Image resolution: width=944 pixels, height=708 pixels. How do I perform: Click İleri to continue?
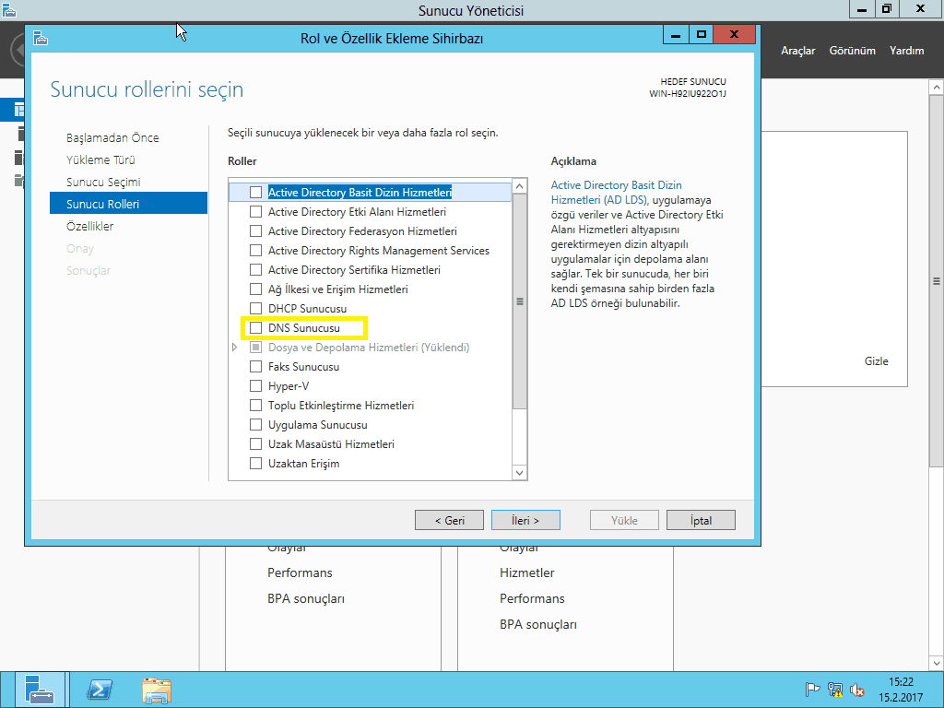point(525,520)
